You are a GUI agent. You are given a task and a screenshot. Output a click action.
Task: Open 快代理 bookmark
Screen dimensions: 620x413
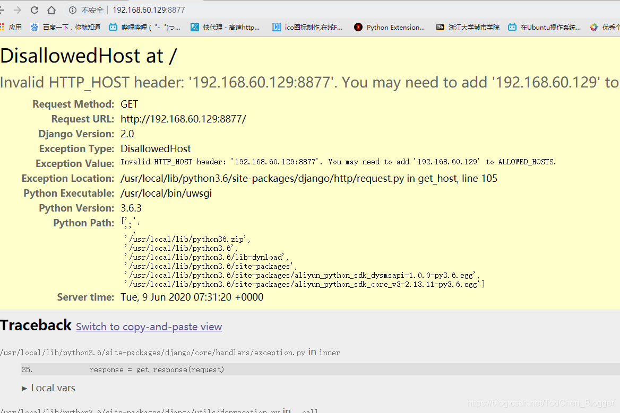[x=225, y=27]
